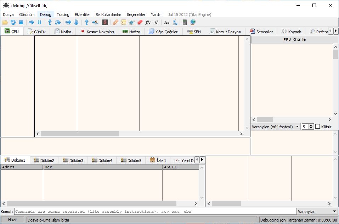Toggle the Kilitsiz checkbox
339x224 pixels.
pyautogui.click(x=318, y=127)
